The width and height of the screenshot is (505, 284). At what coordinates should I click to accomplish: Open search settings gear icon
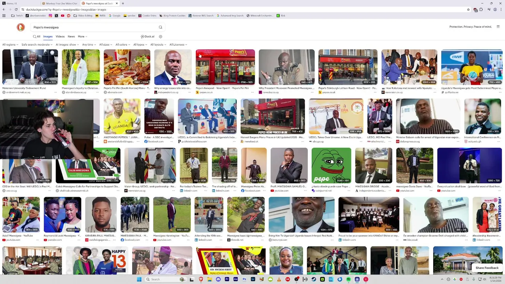(x=161, y=37)
